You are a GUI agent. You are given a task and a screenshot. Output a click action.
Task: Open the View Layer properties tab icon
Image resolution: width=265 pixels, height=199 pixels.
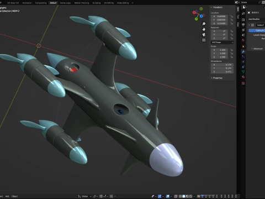243,30
